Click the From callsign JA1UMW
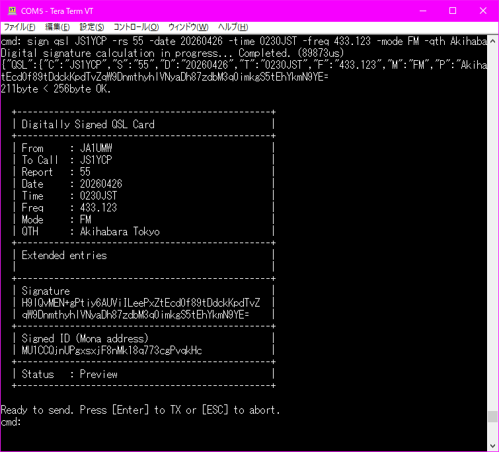499x452 pixels. pyautogui.click(x=96, y=148)
